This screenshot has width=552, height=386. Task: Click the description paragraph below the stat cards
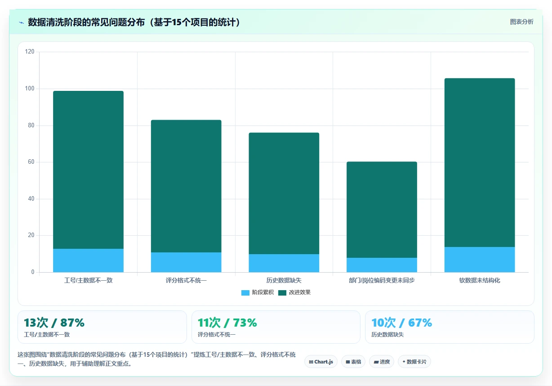[x=156, y=359]
